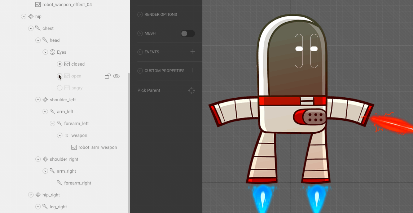The width and height of the screenshot is (413, 213).
Task: Click the Eyes solo node icon
Action: click(52, 52)
